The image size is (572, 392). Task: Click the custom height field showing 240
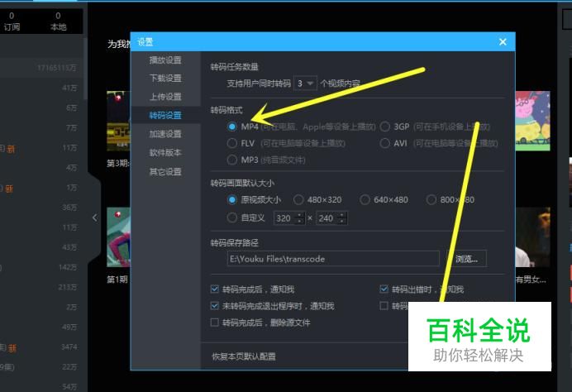click(x=327, y=218)
